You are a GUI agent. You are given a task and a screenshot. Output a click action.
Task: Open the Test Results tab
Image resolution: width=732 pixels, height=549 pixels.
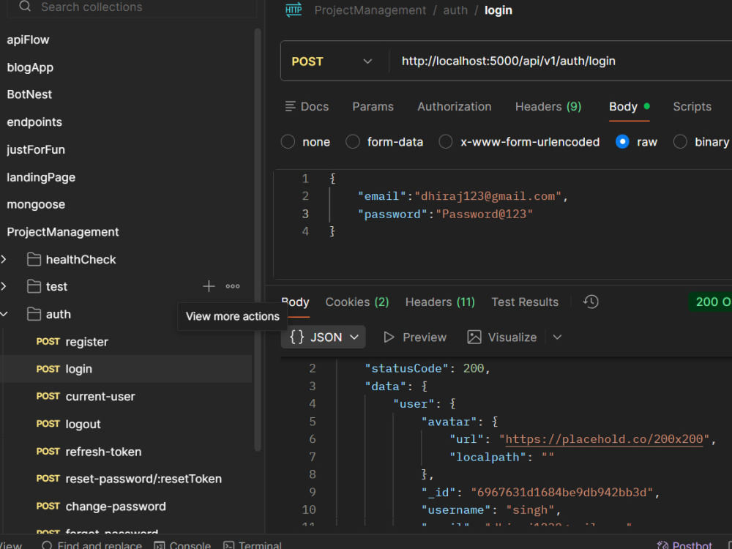[x=525, y=302]
